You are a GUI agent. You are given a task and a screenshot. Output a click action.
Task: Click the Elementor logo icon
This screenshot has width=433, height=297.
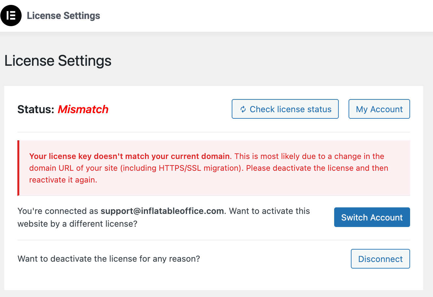click(x=11, y=16)
